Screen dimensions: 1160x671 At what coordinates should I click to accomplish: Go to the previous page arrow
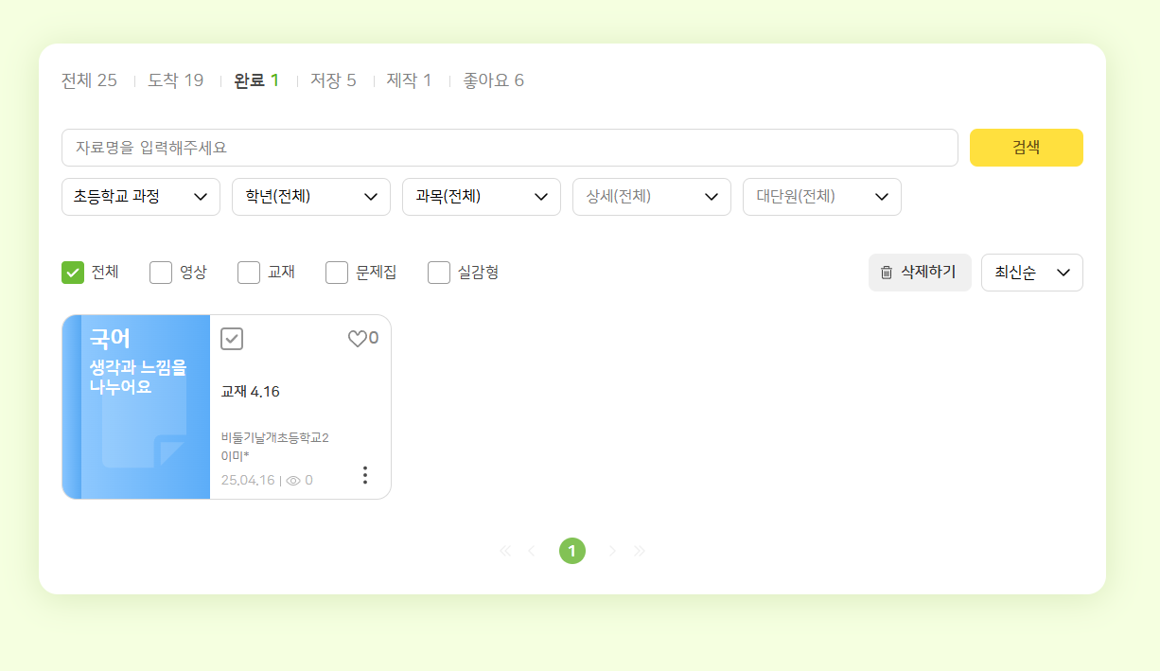pyautogui.click(x=532, y=551)
